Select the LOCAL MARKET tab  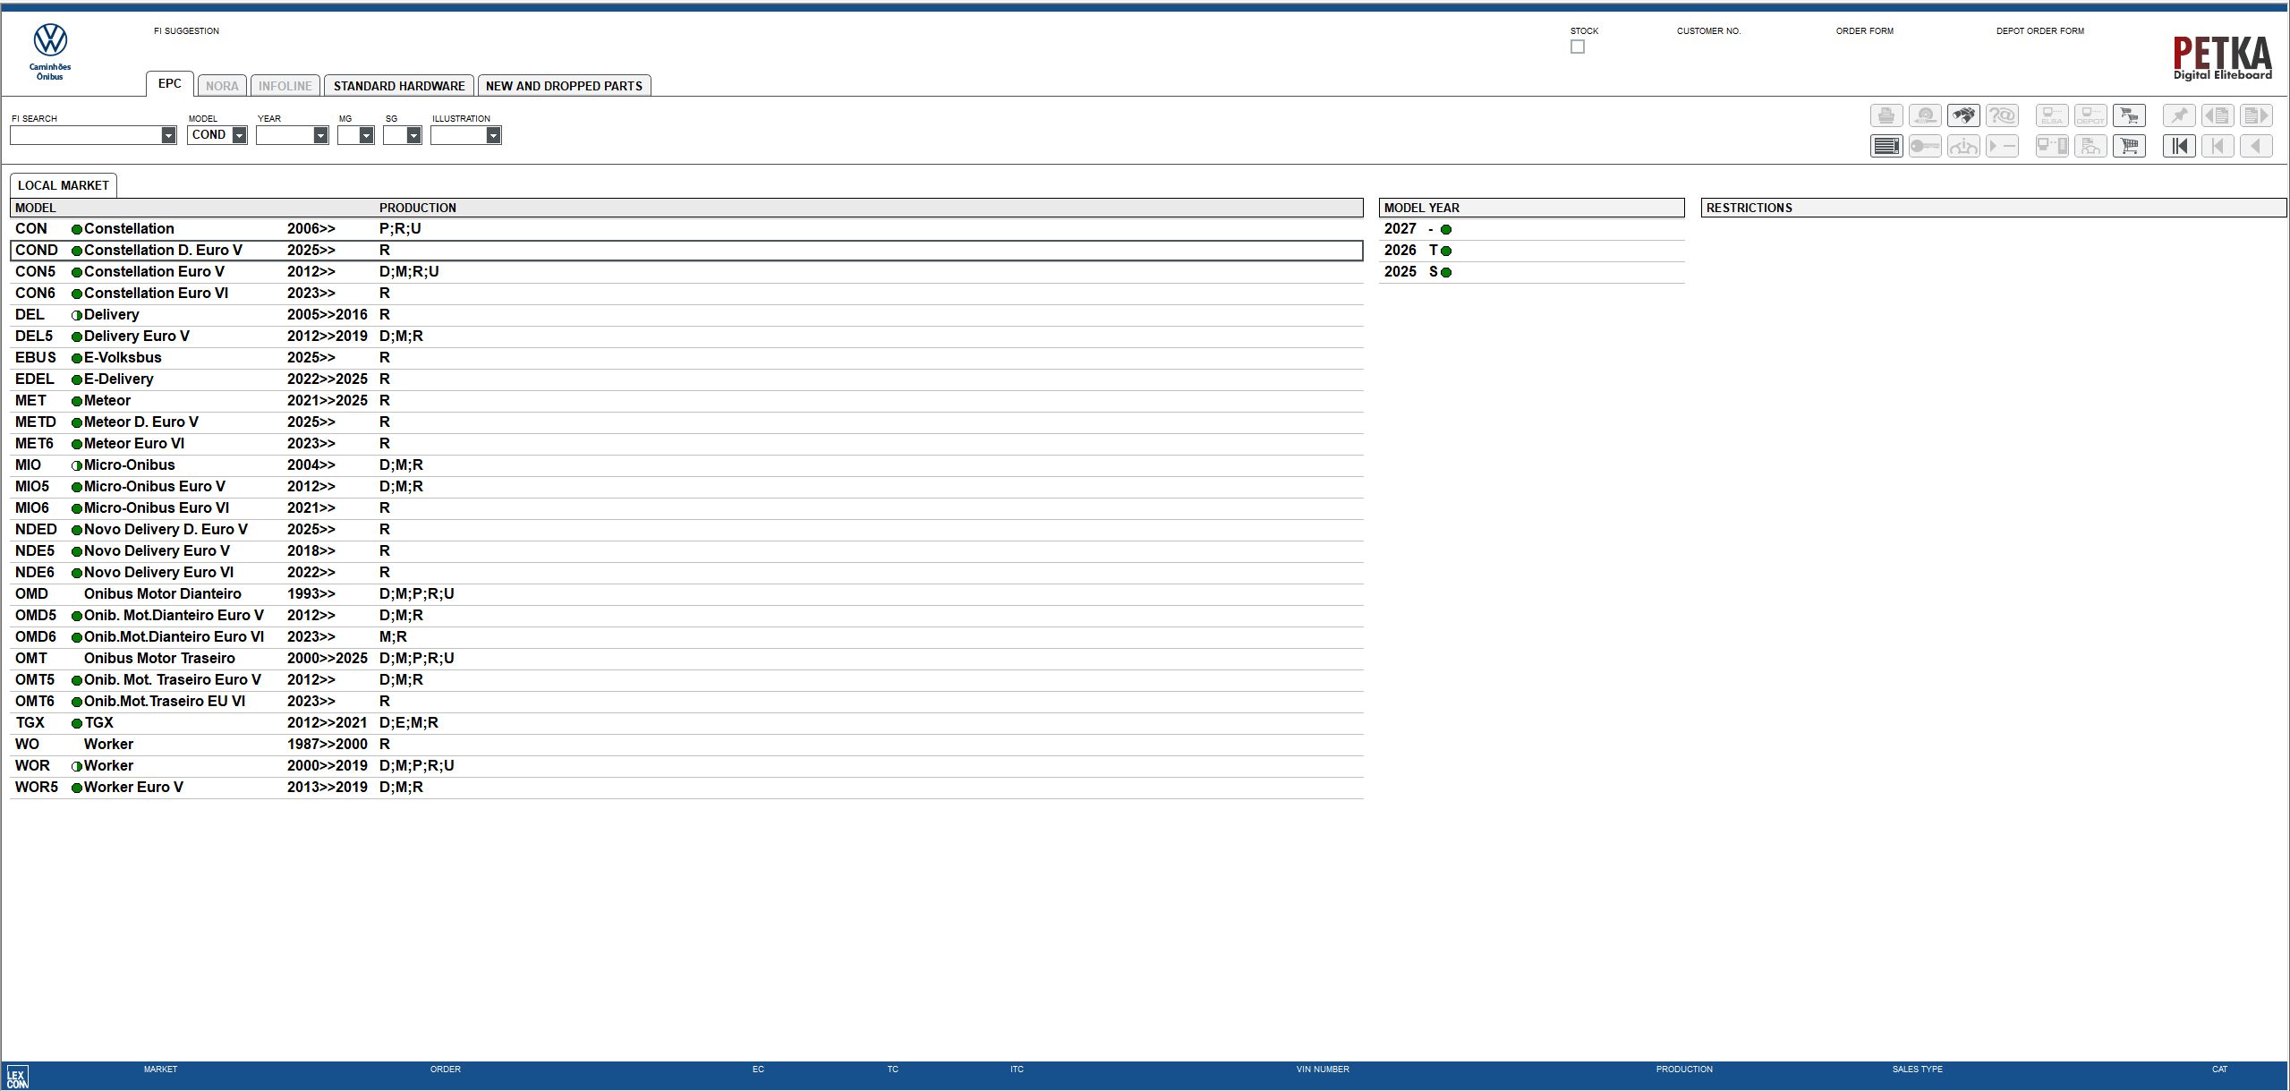(x=64, y=185)
